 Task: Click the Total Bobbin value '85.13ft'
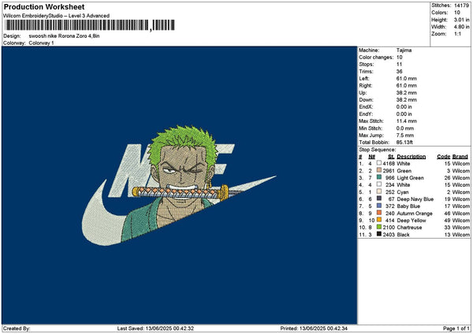[404, 143]
